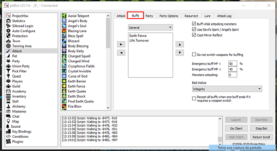Open the General buff category dropdown

tap(150, 27)
